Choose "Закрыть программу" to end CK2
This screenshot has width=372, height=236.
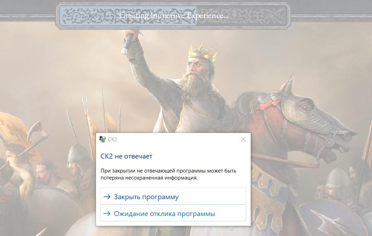(x=173, y=196)
